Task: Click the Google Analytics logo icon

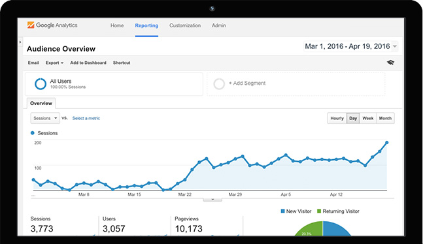Action: click(31, 25)
